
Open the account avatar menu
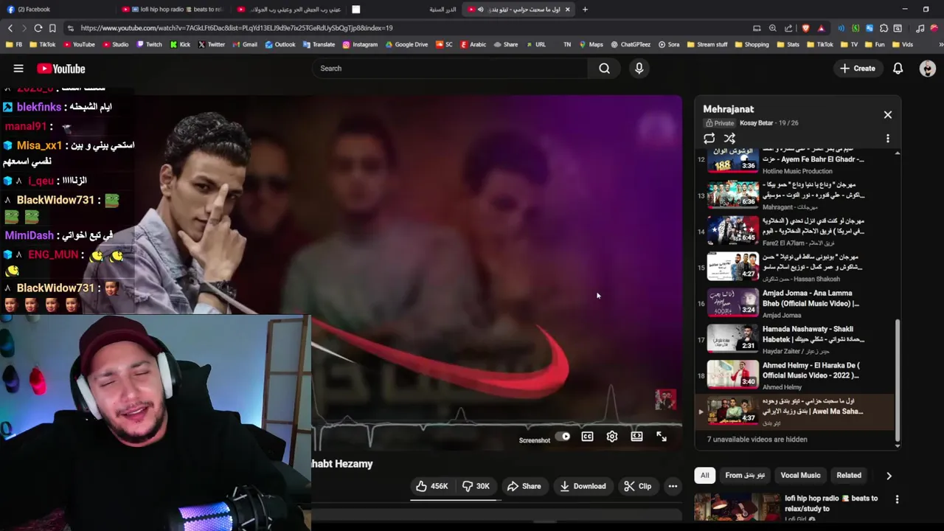click(928, 69)
